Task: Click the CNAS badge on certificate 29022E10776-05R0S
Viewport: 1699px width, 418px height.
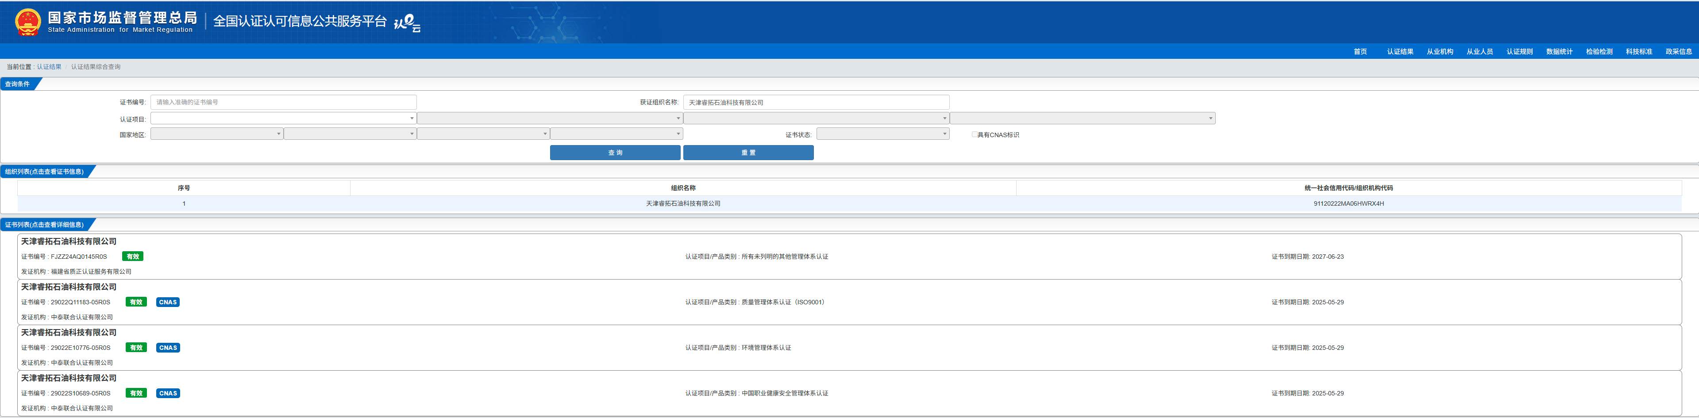Action: click(168, 348)
